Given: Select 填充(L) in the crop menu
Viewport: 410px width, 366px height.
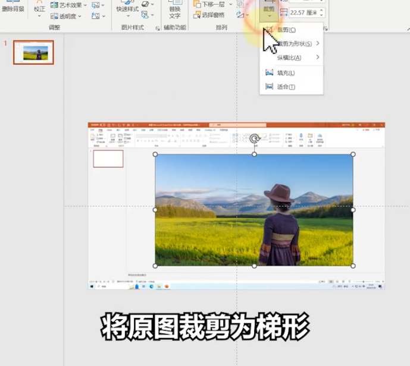Looking at the screenshot, I should [x=292, y=73].
